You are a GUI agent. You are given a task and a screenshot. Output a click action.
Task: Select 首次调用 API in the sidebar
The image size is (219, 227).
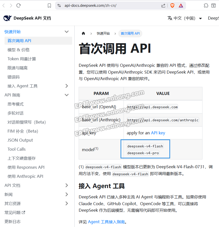(38, 41)
